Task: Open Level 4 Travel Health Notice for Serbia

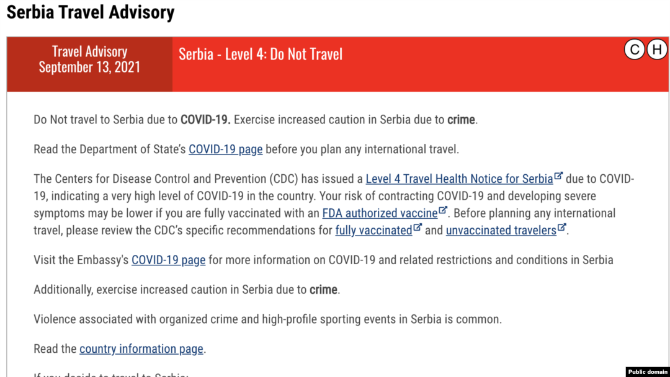Action: click(459, 179)
